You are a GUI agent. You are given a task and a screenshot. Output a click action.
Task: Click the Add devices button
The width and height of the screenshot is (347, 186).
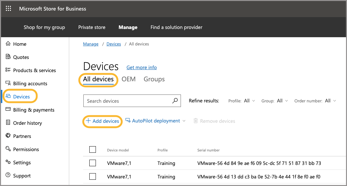coord(102,121)
